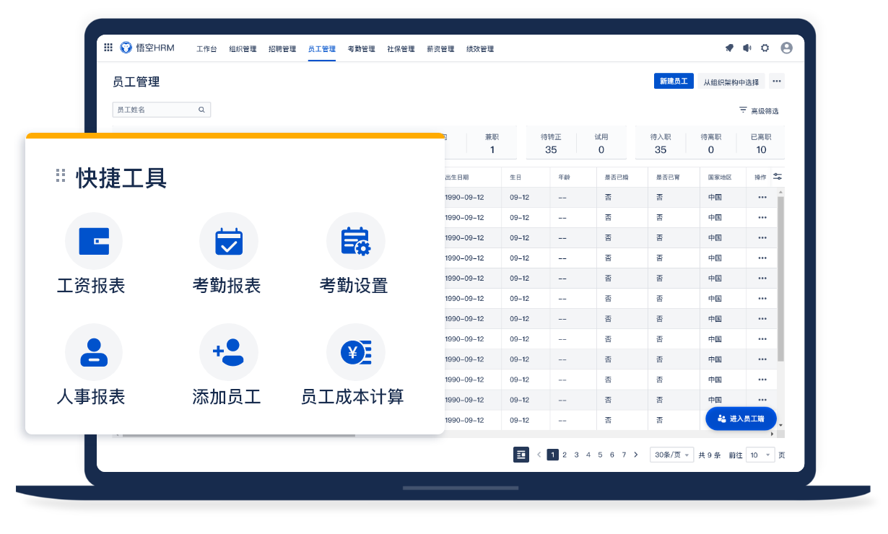The width and height of the screenshot is (888, 534).
Task: Open 高级筛选 advanced filter
Action: (758, 111)
